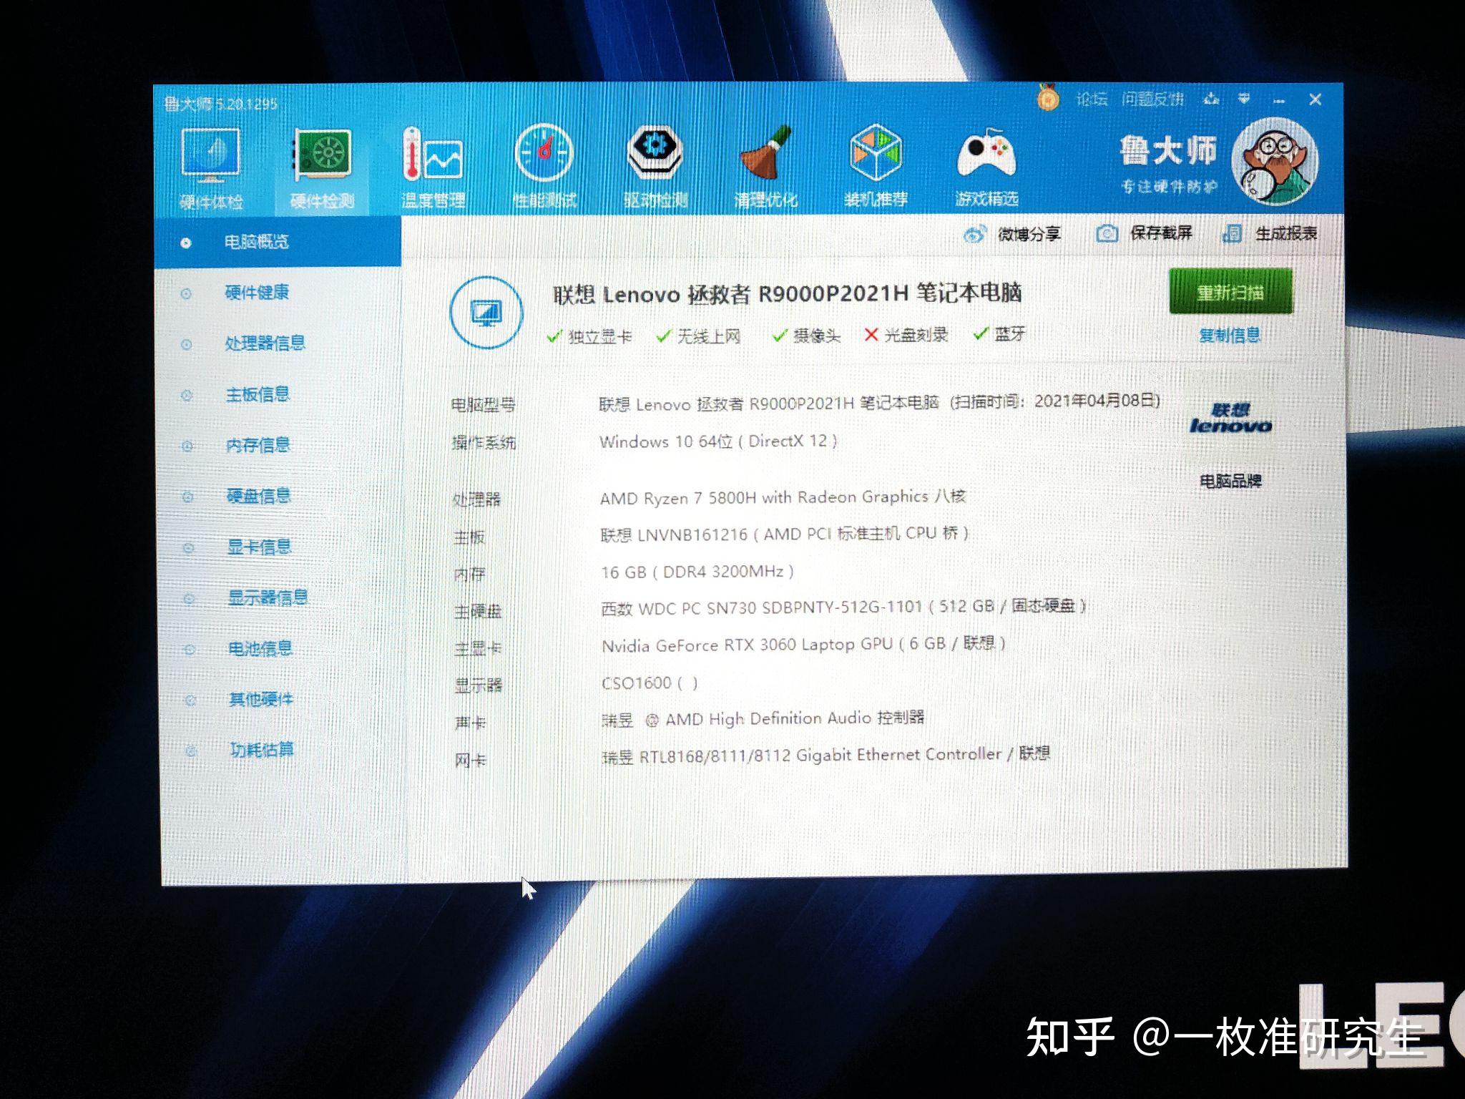This screenshot has height=1099, width=1465.
Task: Click the 16 GB DDR4 3200MHz memory entry
Action: pos(697,572)
